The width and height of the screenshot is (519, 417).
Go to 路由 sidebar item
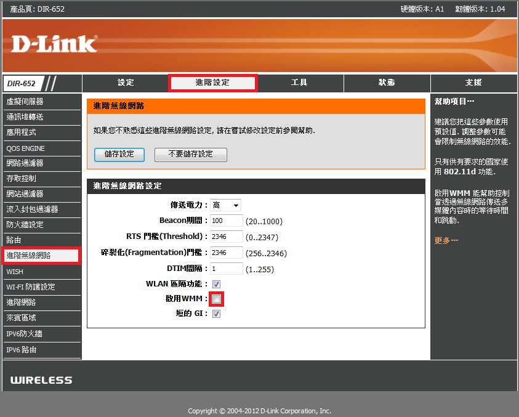(42, 240)
